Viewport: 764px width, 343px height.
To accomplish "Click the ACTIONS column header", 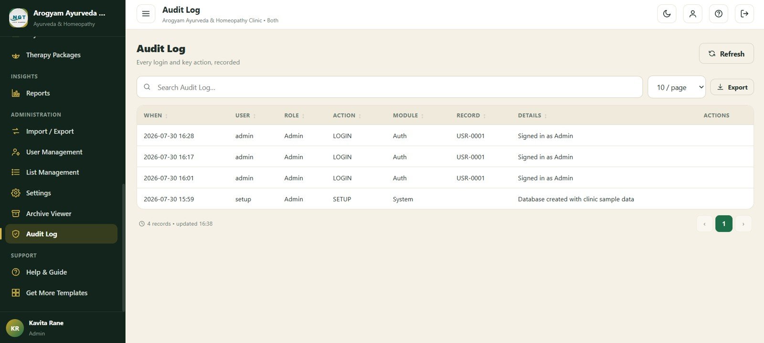I will click(x=716, y=115).
